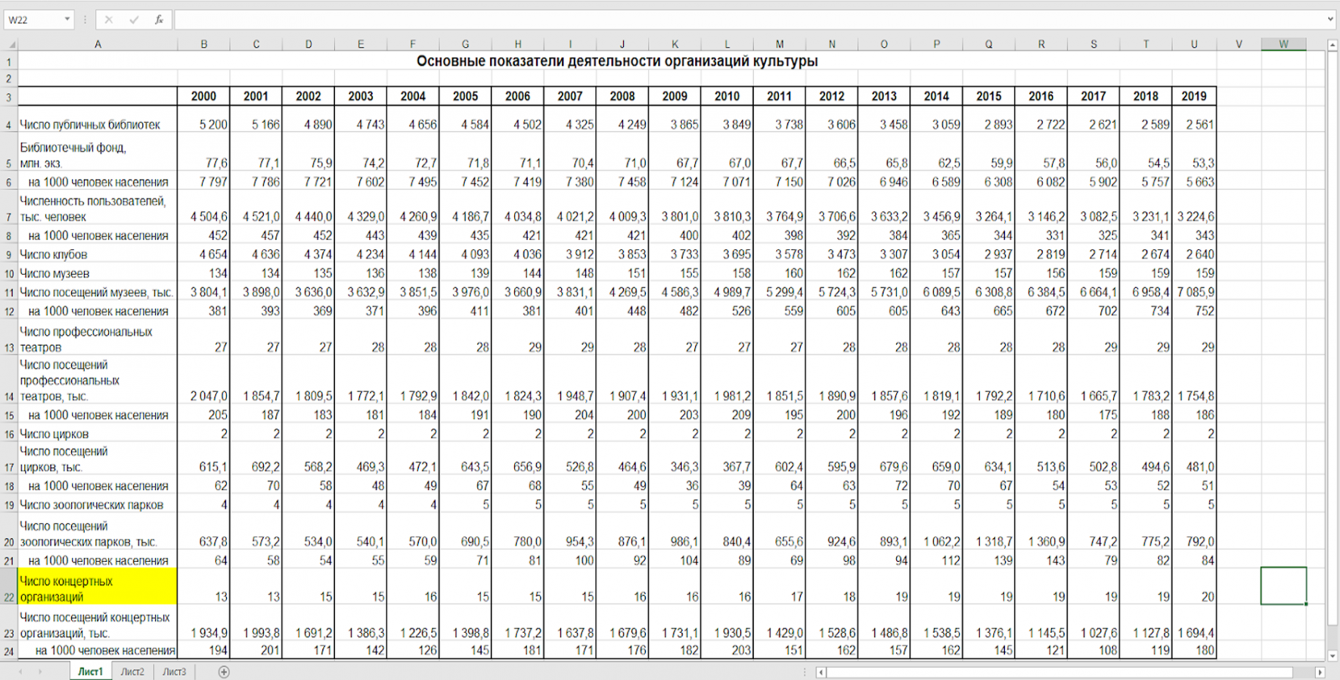Click selected empty cell W22
Viewport: 1340px width, 680px height.
[x=1284, y=586]
